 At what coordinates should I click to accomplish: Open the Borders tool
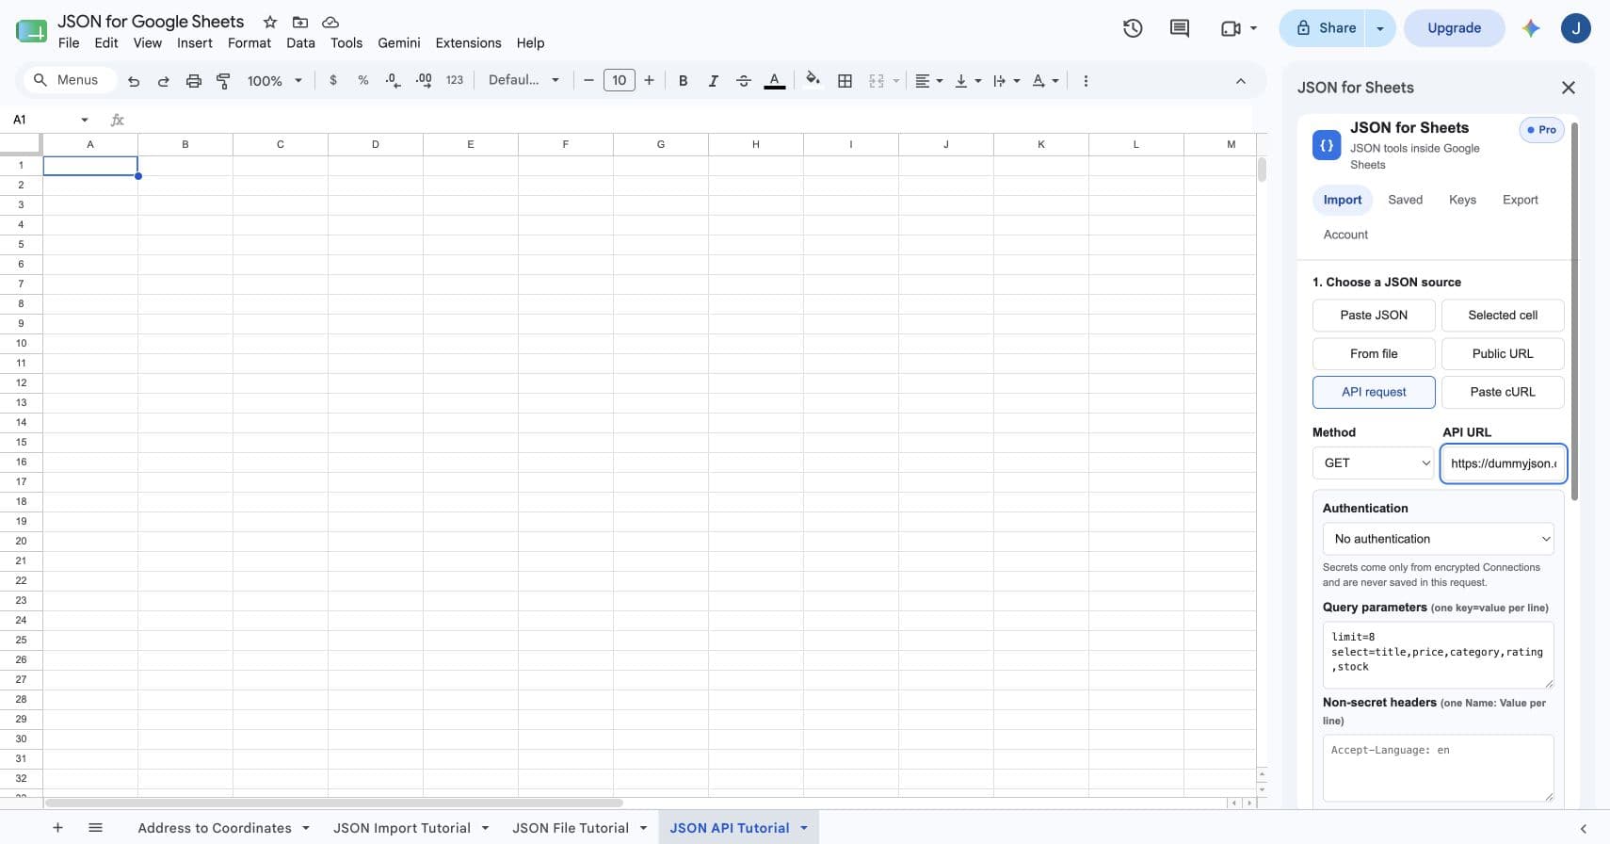845,81
